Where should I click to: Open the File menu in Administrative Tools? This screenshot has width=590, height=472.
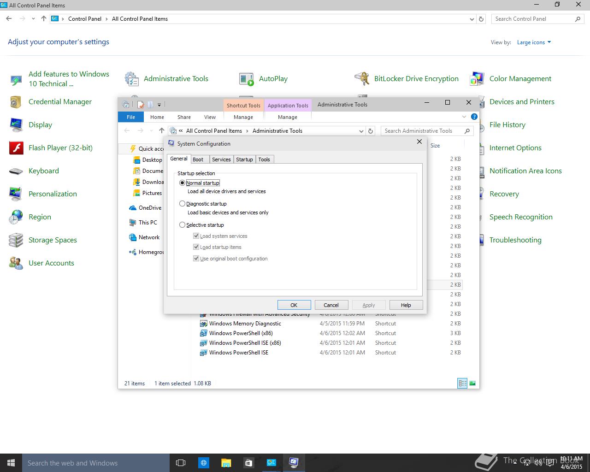pos(131,117)
